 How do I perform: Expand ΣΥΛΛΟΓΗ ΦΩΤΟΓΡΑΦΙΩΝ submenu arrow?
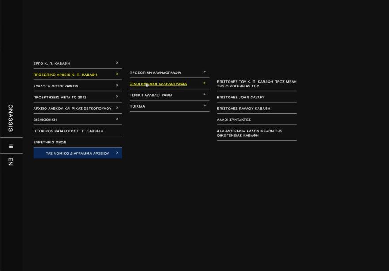pyautogui.click(x=117, y=86)
